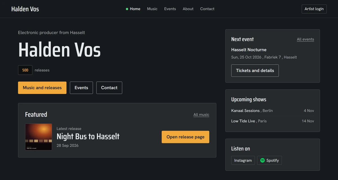The height and width of the screenshot is (180, 338).
Task: Open the Events page from navigation
Action: click(170, 9)
